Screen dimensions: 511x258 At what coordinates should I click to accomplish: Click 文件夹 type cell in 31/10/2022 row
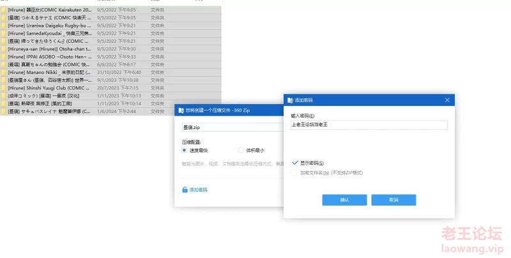(x=157, y=72)
